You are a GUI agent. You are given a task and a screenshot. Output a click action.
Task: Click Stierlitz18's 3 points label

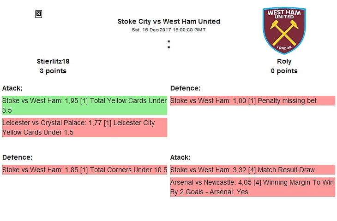[53, 71]
